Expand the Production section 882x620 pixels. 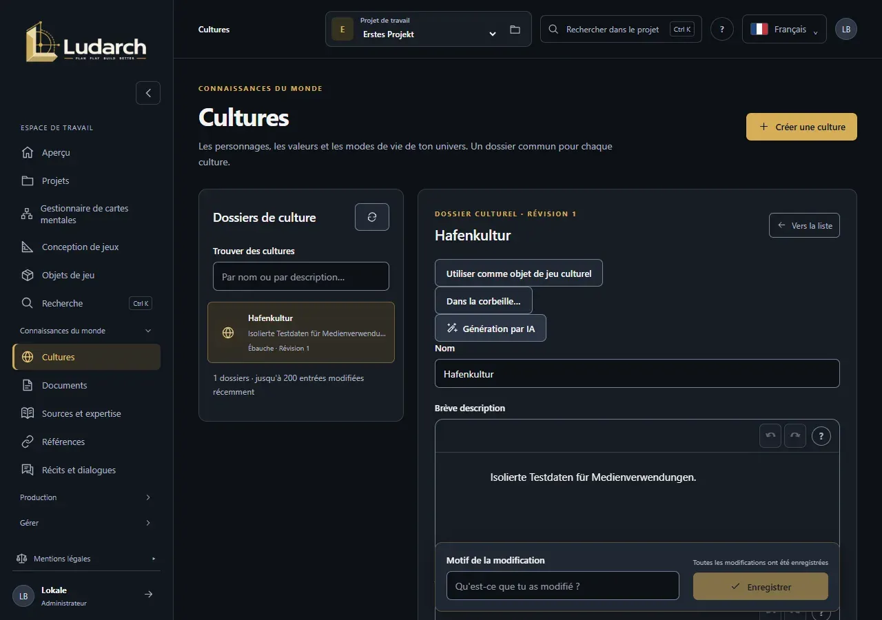pyautogui.click(x=86, y=497)
